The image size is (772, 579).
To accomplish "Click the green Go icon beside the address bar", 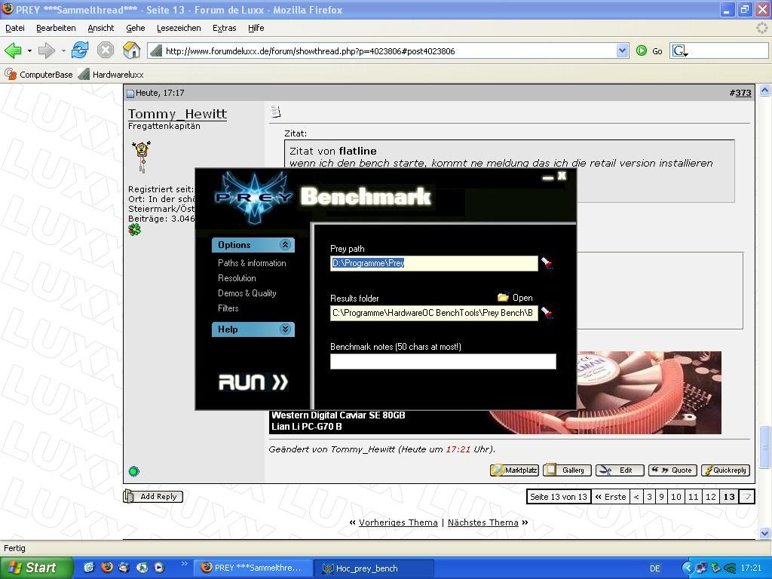I will (x=641, y=51).
